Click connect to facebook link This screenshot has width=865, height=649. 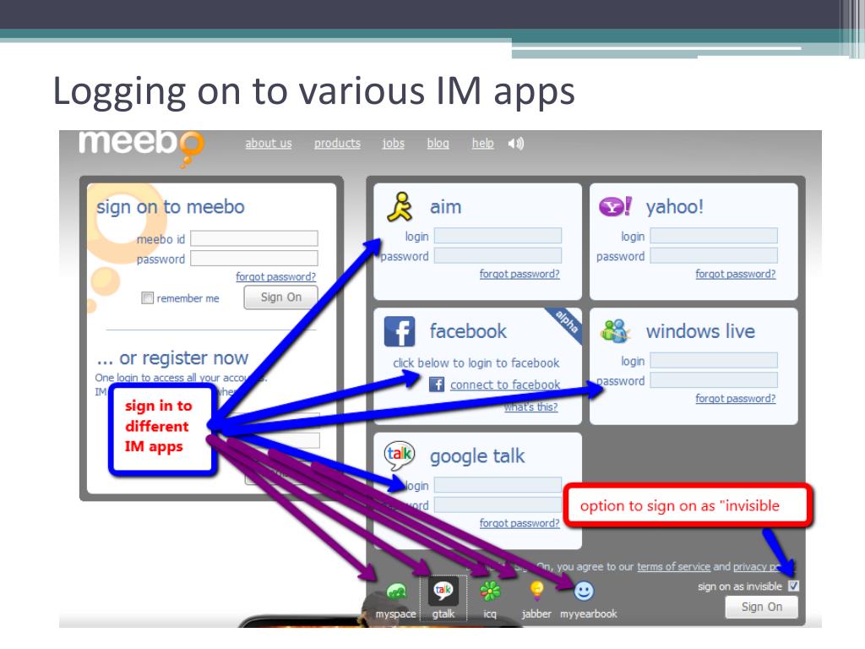click(505, 384)
